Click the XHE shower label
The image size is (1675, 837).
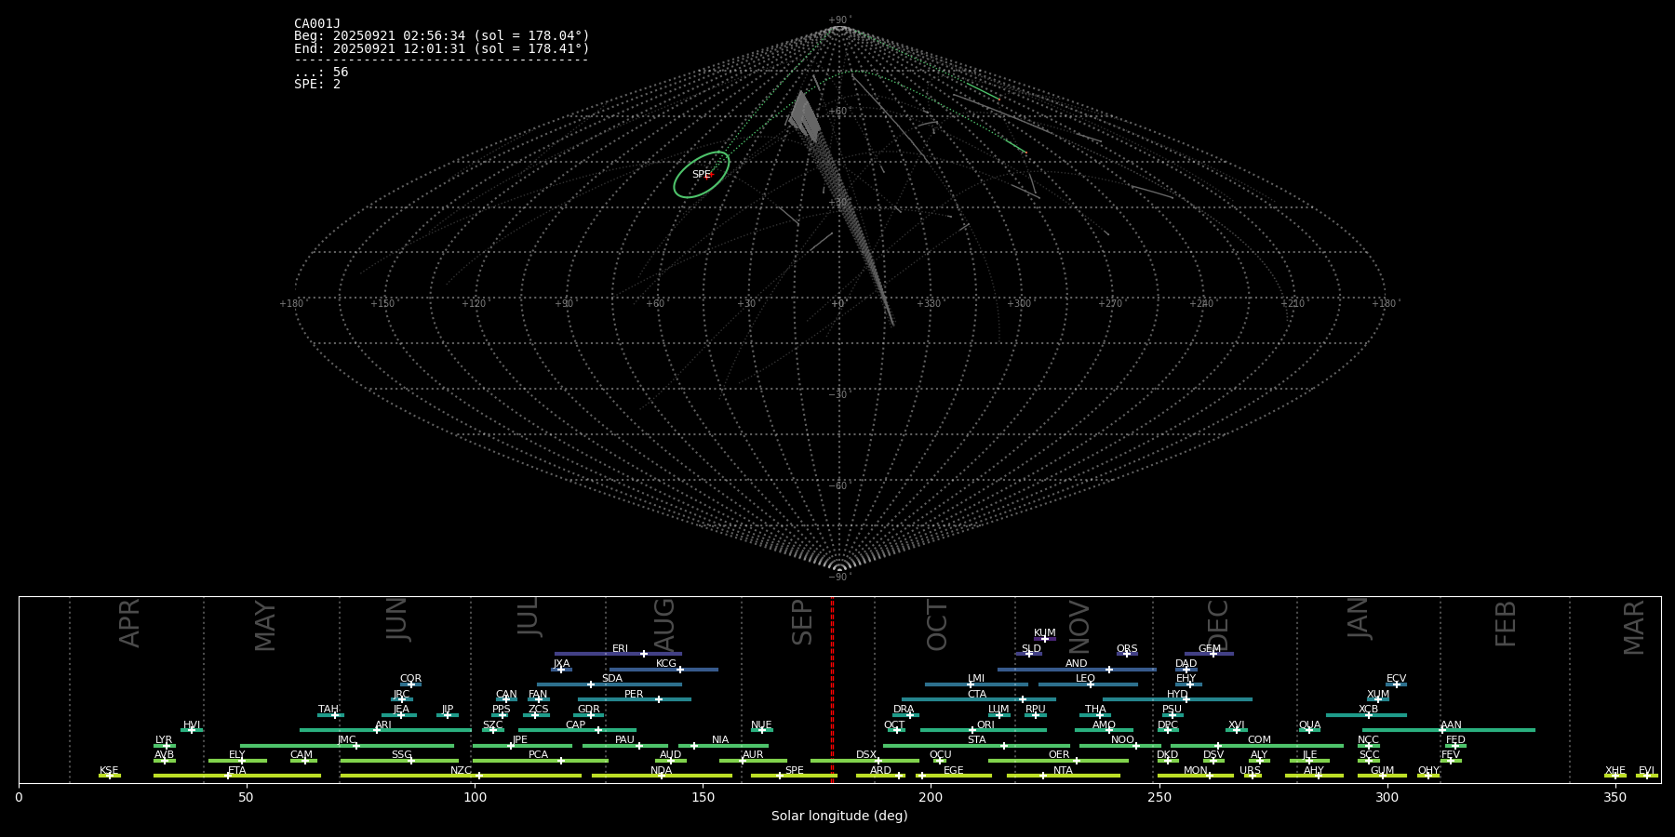[x=1615, y=770]
